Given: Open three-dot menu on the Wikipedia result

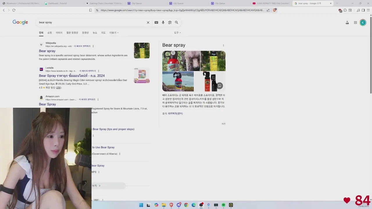Looking at the screenshot, I should point(93,46).
